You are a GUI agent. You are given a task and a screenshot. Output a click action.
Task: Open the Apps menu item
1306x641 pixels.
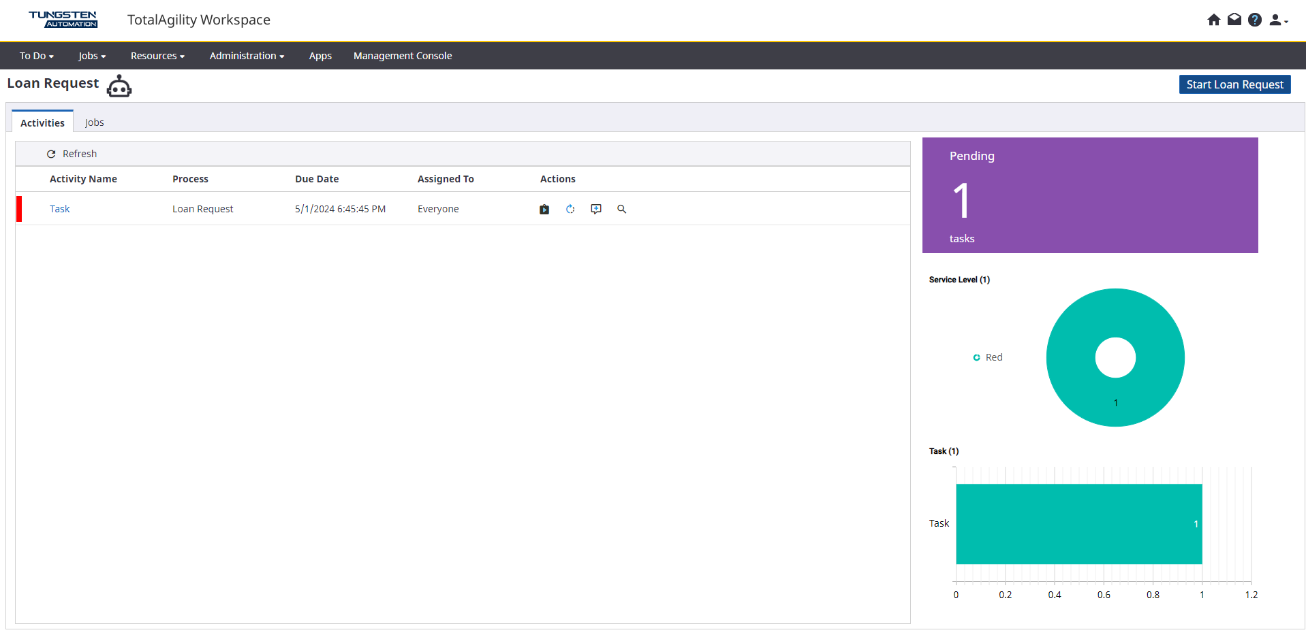[320, 56]
